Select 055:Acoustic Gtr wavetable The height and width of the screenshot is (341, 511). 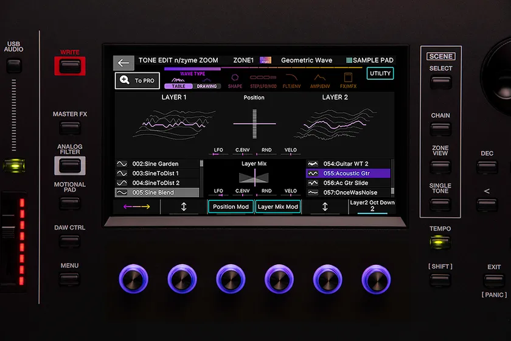coord(348,174)
